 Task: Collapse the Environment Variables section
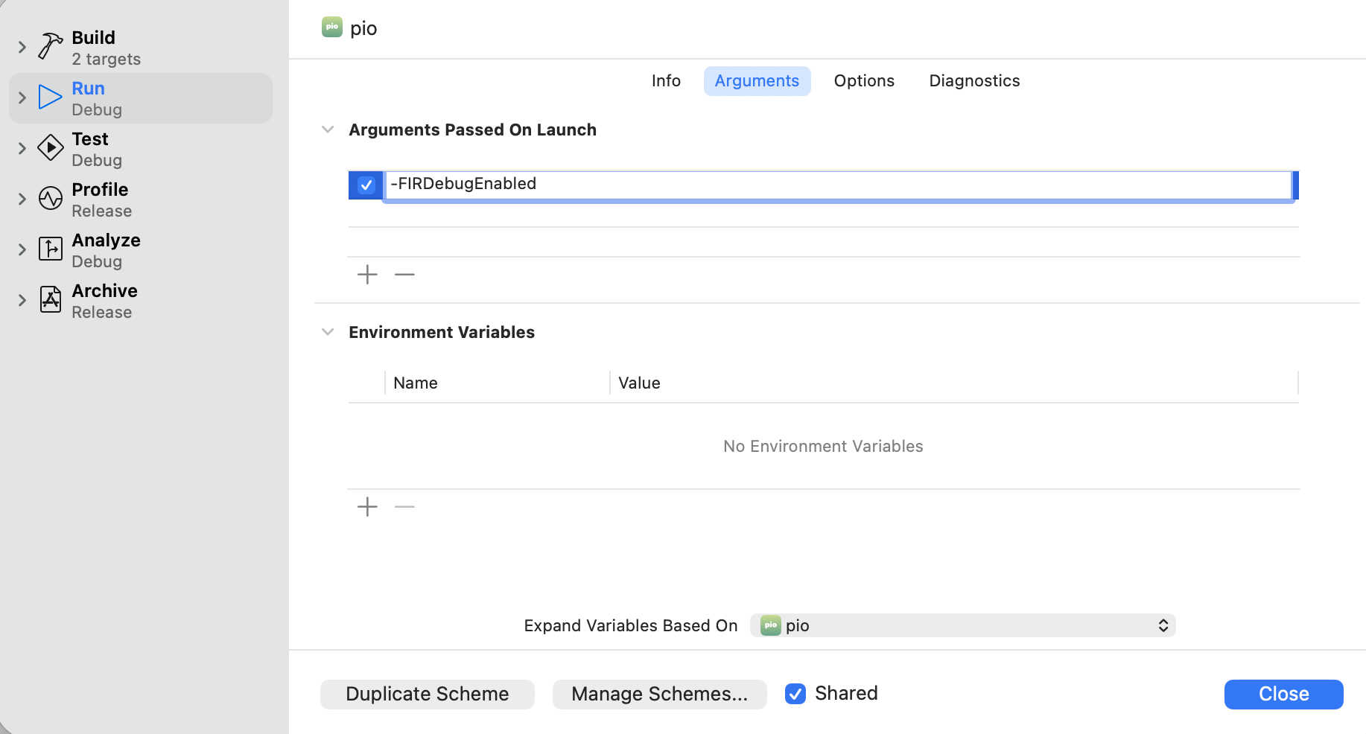click(x=328, y=332)
